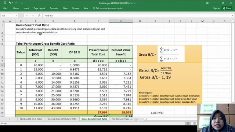Click the Redo arrow icon
The height and width of the screenshot is (132, 235).
tap(16, 3)
